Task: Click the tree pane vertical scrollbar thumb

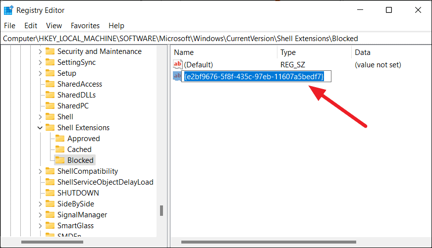Action: 162,210
